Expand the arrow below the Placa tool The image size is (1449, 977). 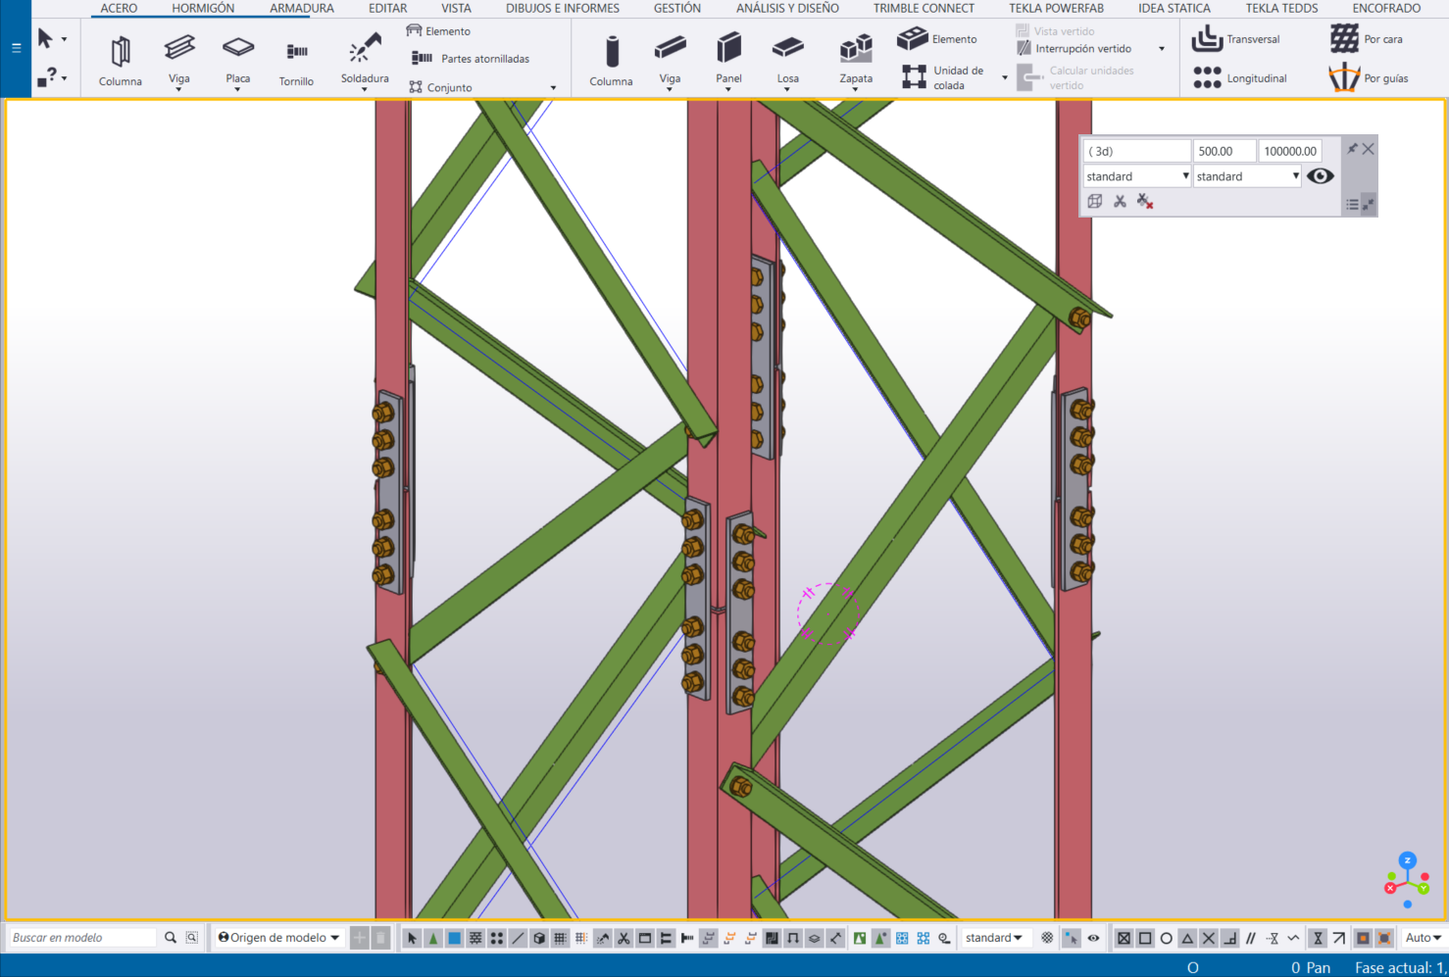click(238, 90)
